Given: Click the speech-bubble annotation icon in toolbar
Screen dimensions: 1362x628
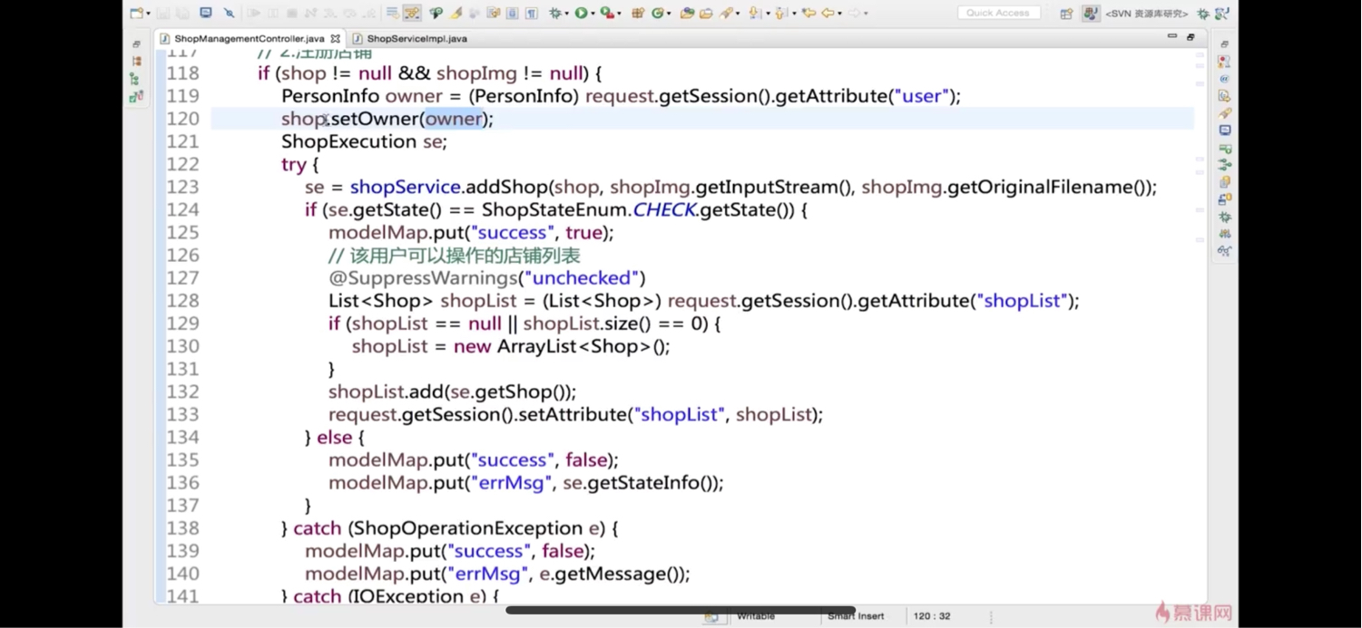Looking at the screenshot, I should (436, 13).
